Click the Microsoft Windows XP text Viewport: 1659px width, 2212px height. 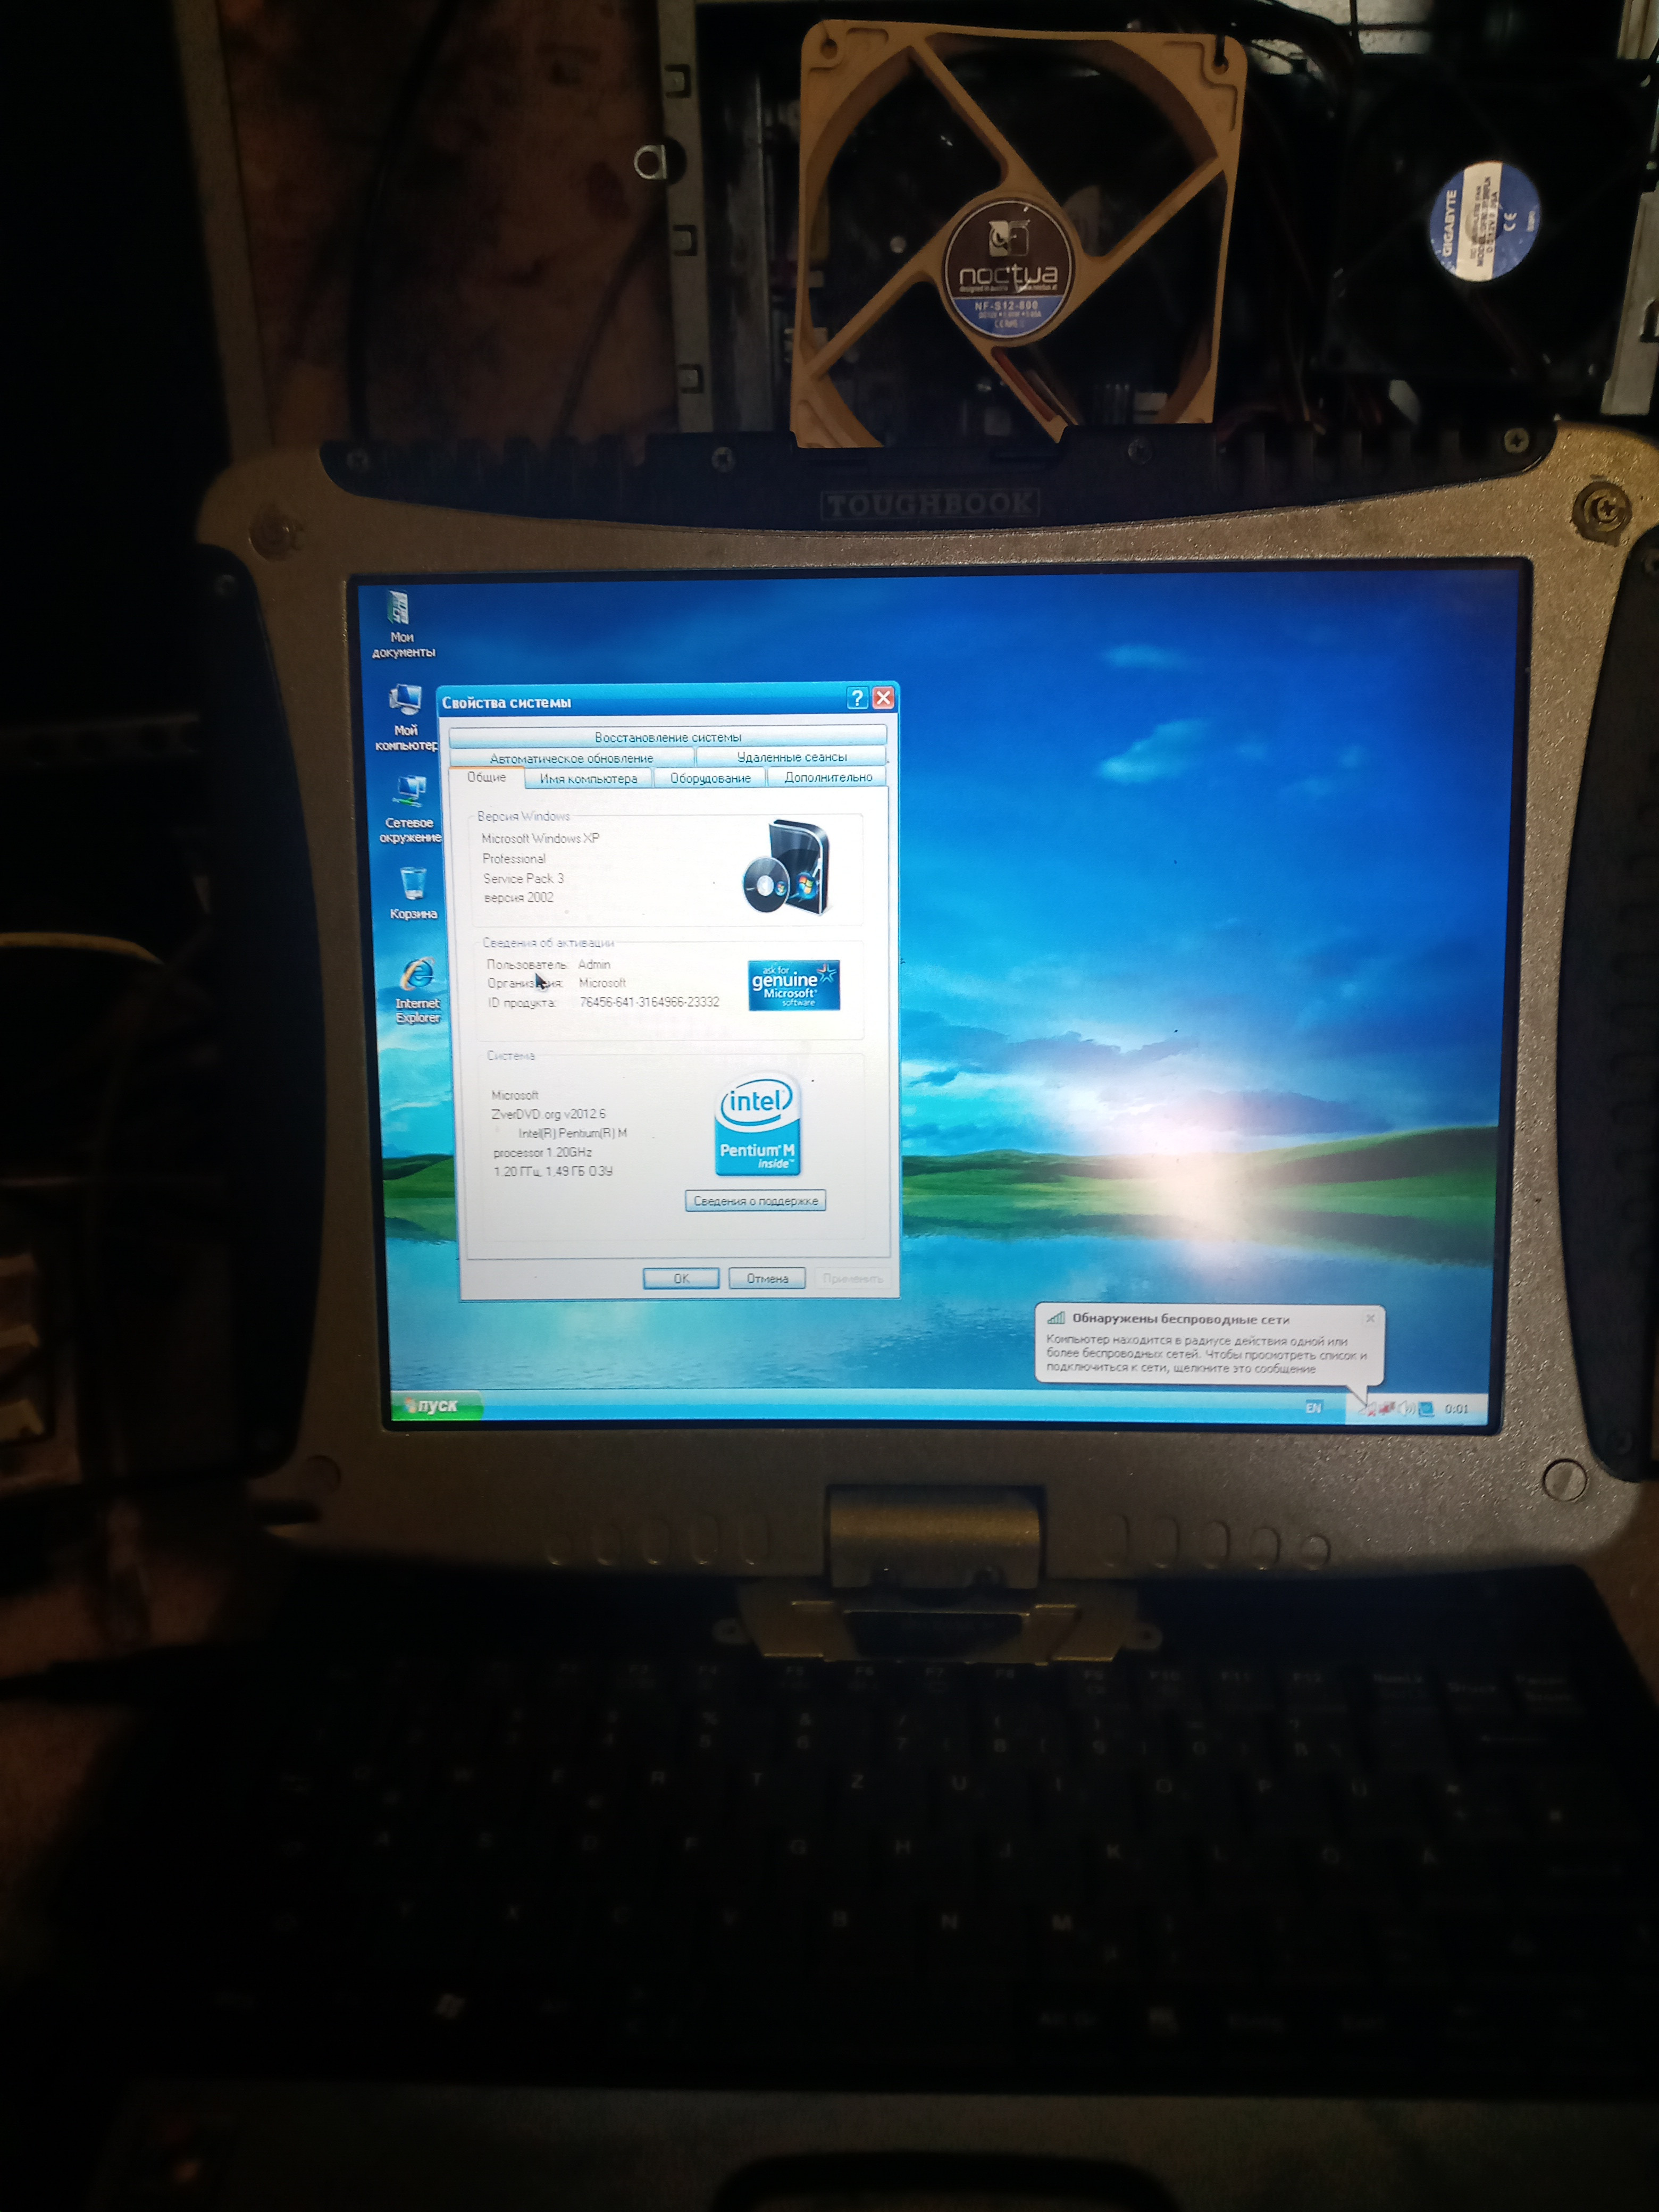[x=540, y=838]
